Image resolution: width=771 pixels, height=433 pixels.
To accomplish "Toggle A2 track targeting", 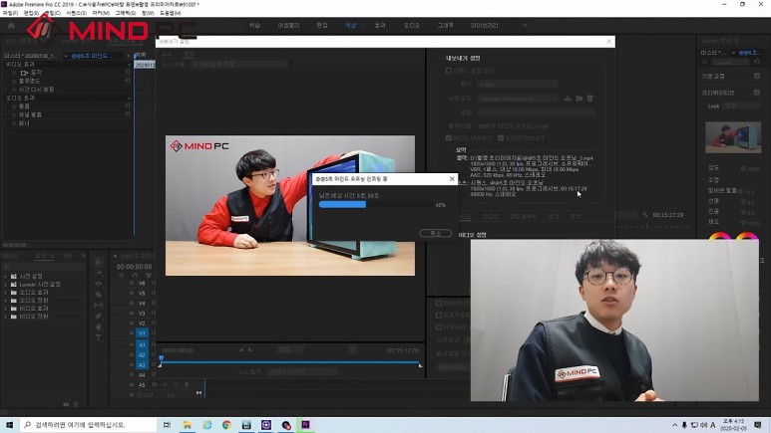I will tap(142, 355).
